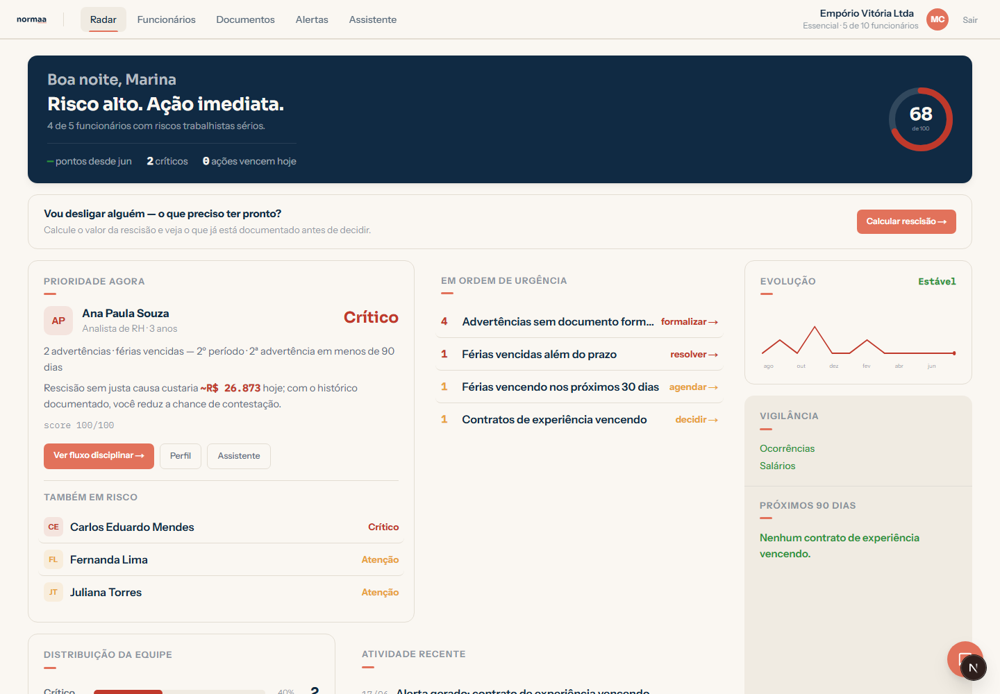
Task: Switch to the Funcionários tab
Action: (167, 19)
